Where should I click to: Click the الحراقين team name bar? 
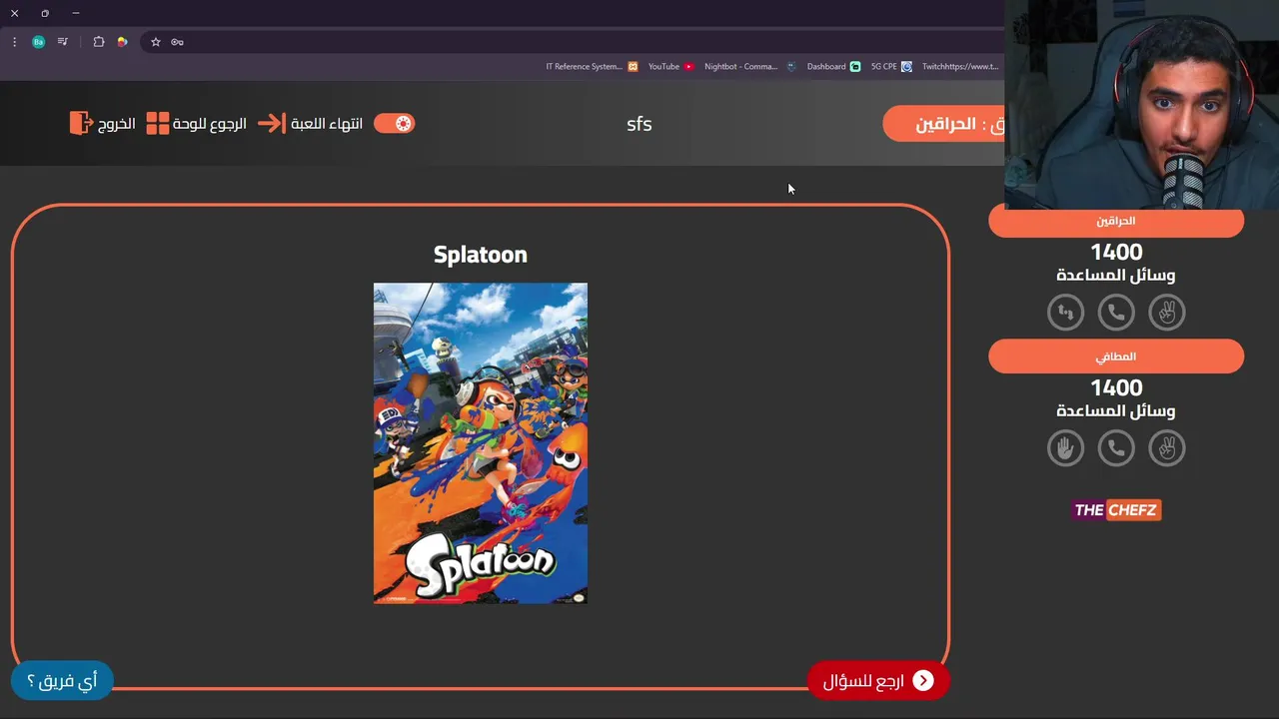click(x=1116, y=222)
